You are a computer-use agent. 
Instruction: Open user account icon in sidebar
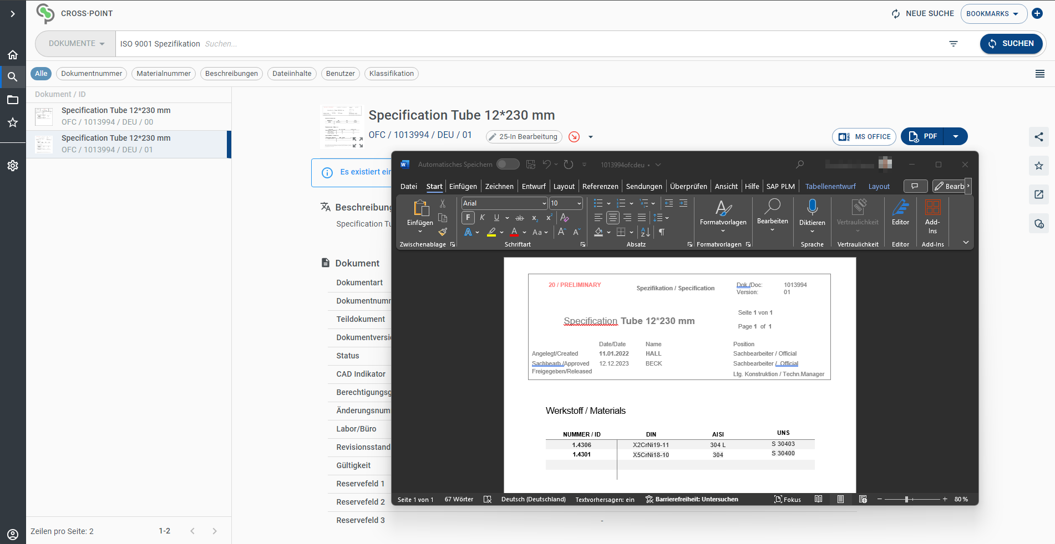pyautogui.click(x=13, y=534)
